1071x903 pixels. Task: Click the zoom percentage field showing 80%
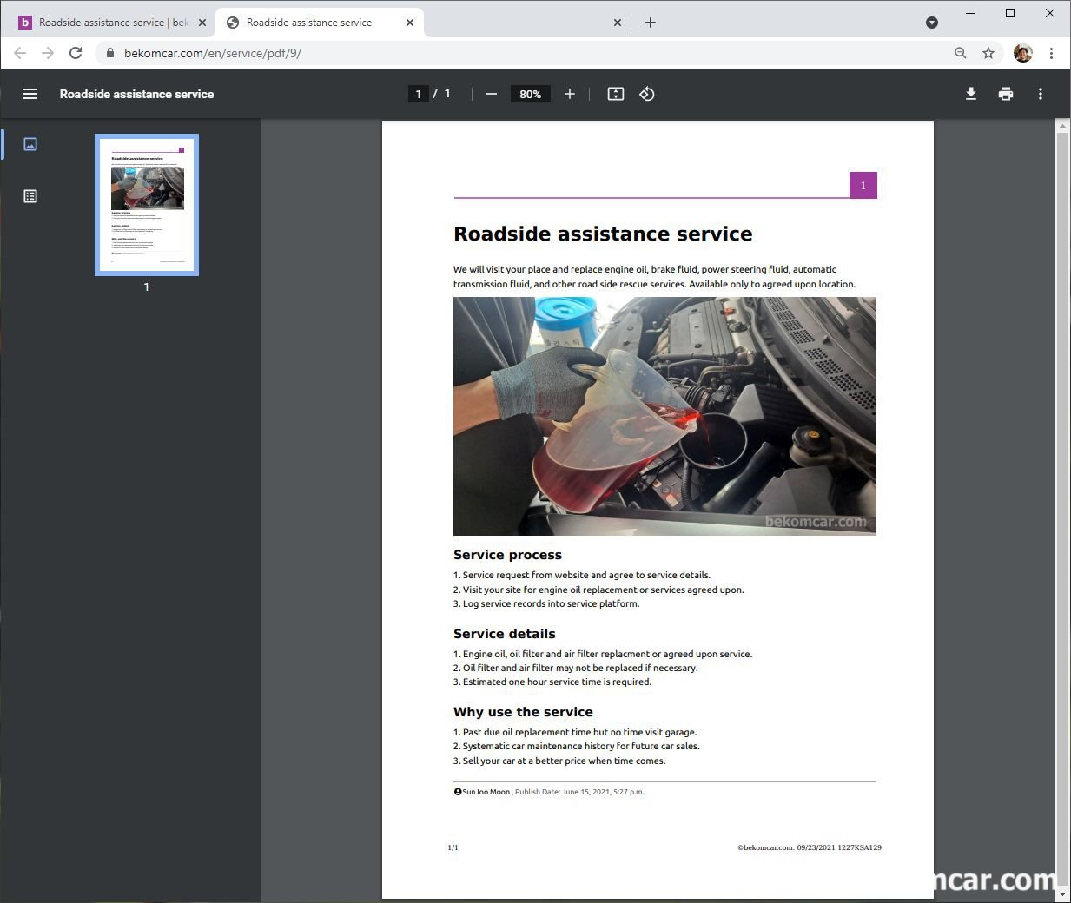click(x=530, y=94)
